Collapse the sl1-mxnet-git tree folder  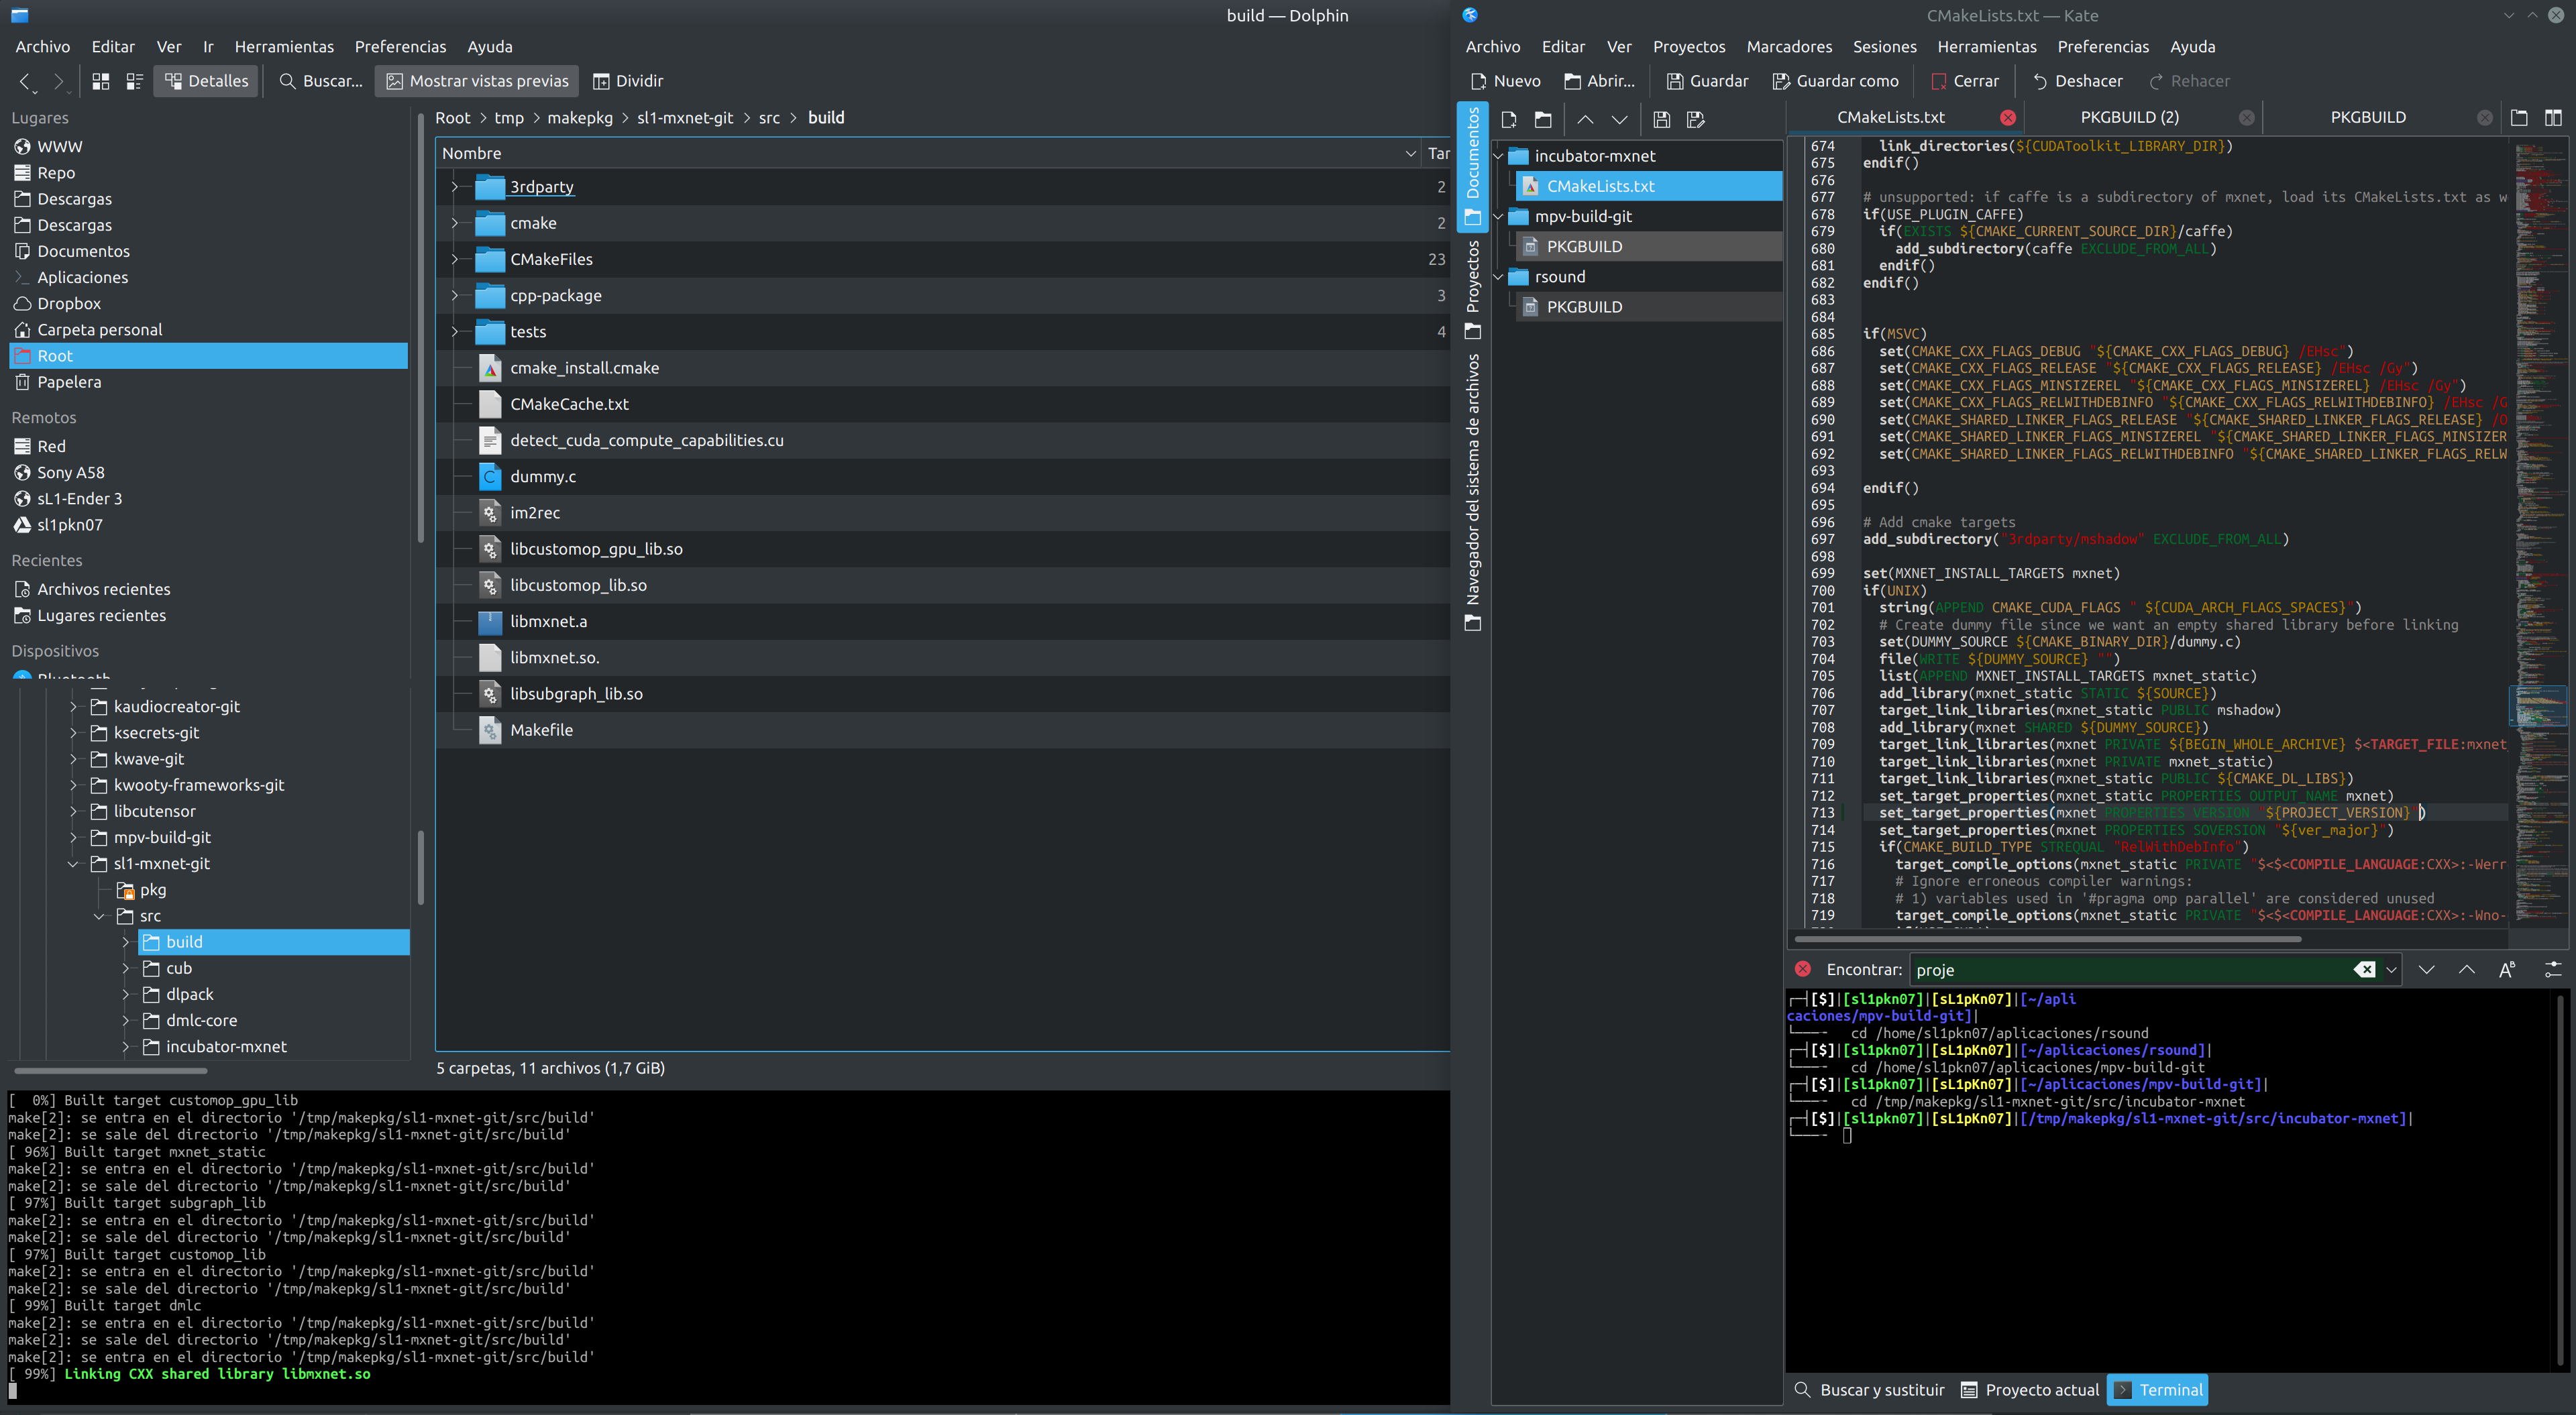[x=73, y=864]
